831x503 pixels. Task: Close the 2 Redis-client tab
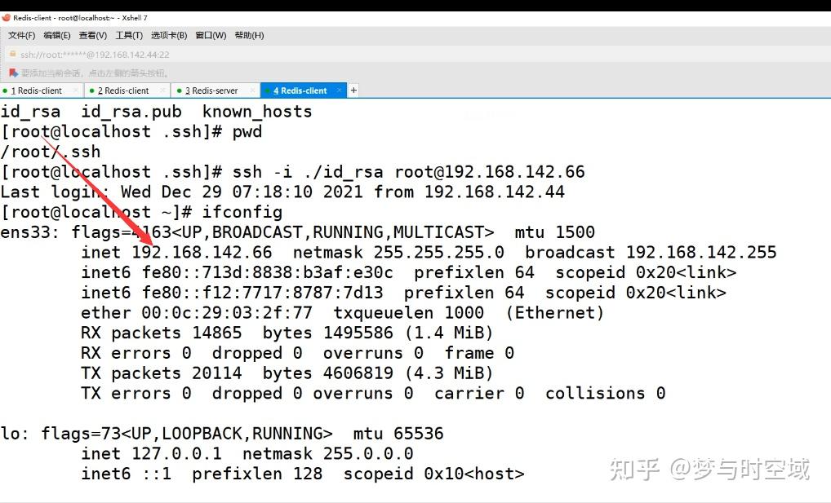coord(162,90)
